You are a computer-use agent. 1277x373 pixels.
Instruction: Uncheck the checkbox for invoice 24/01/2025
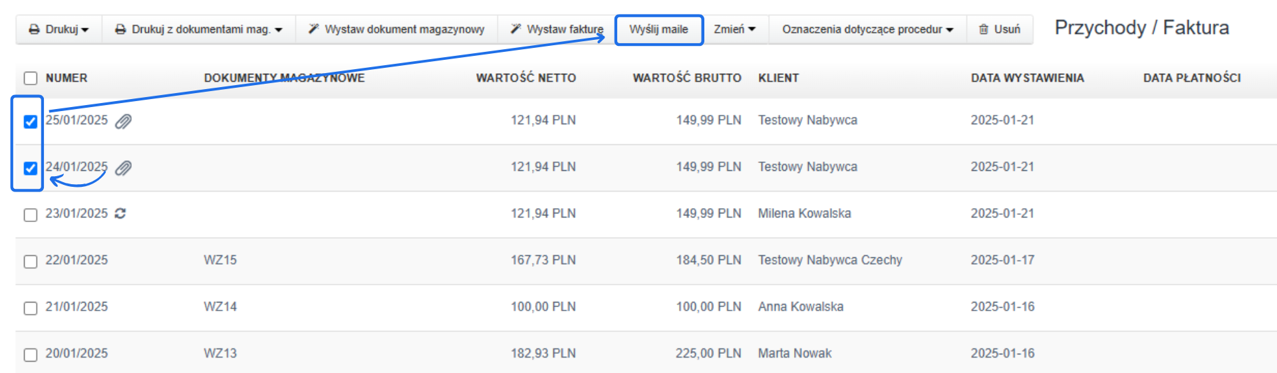click(31, 168)
